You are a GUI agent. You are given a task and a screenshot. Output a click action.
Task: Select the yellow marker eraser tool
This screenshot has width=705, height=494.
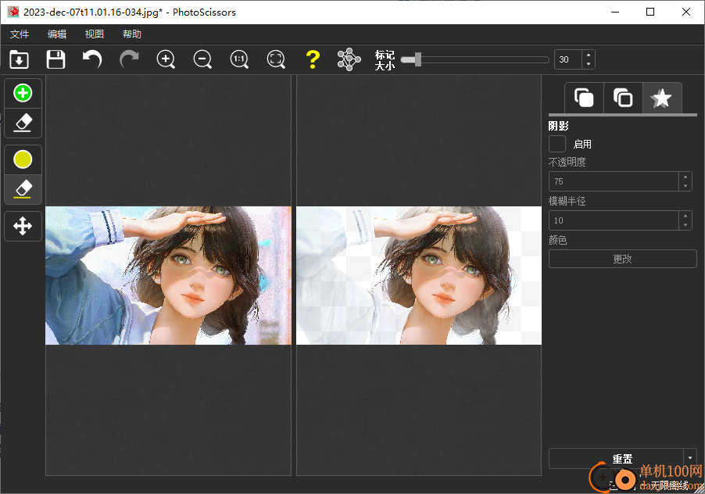tap(23, 189)
